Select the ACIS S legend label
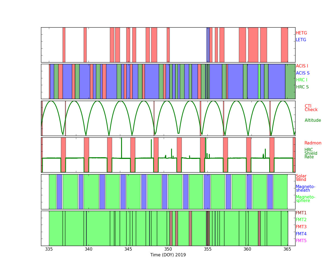Image resolution: width=328 pixels, height=273 pixels. click(x=303, y=73)
